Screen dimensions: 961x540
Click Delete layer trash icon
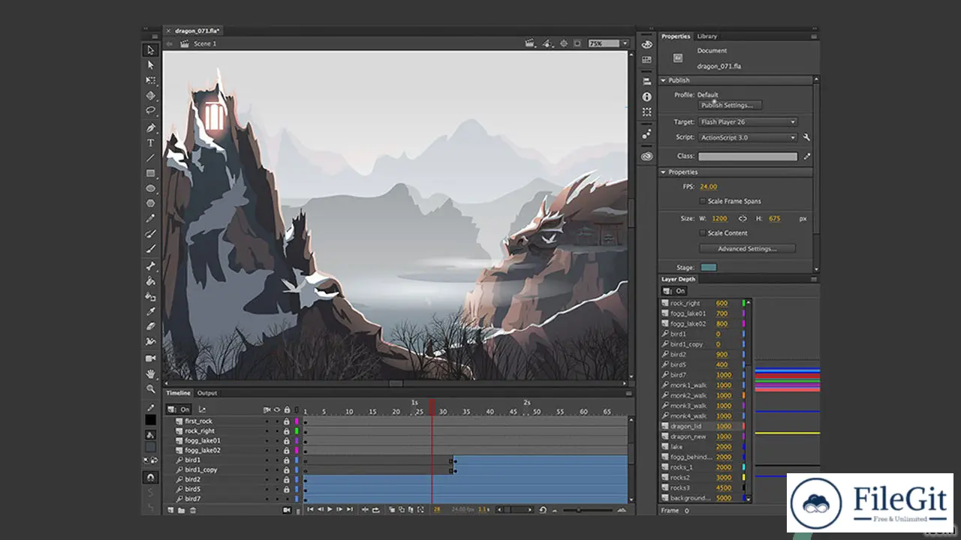pos(193,510)
